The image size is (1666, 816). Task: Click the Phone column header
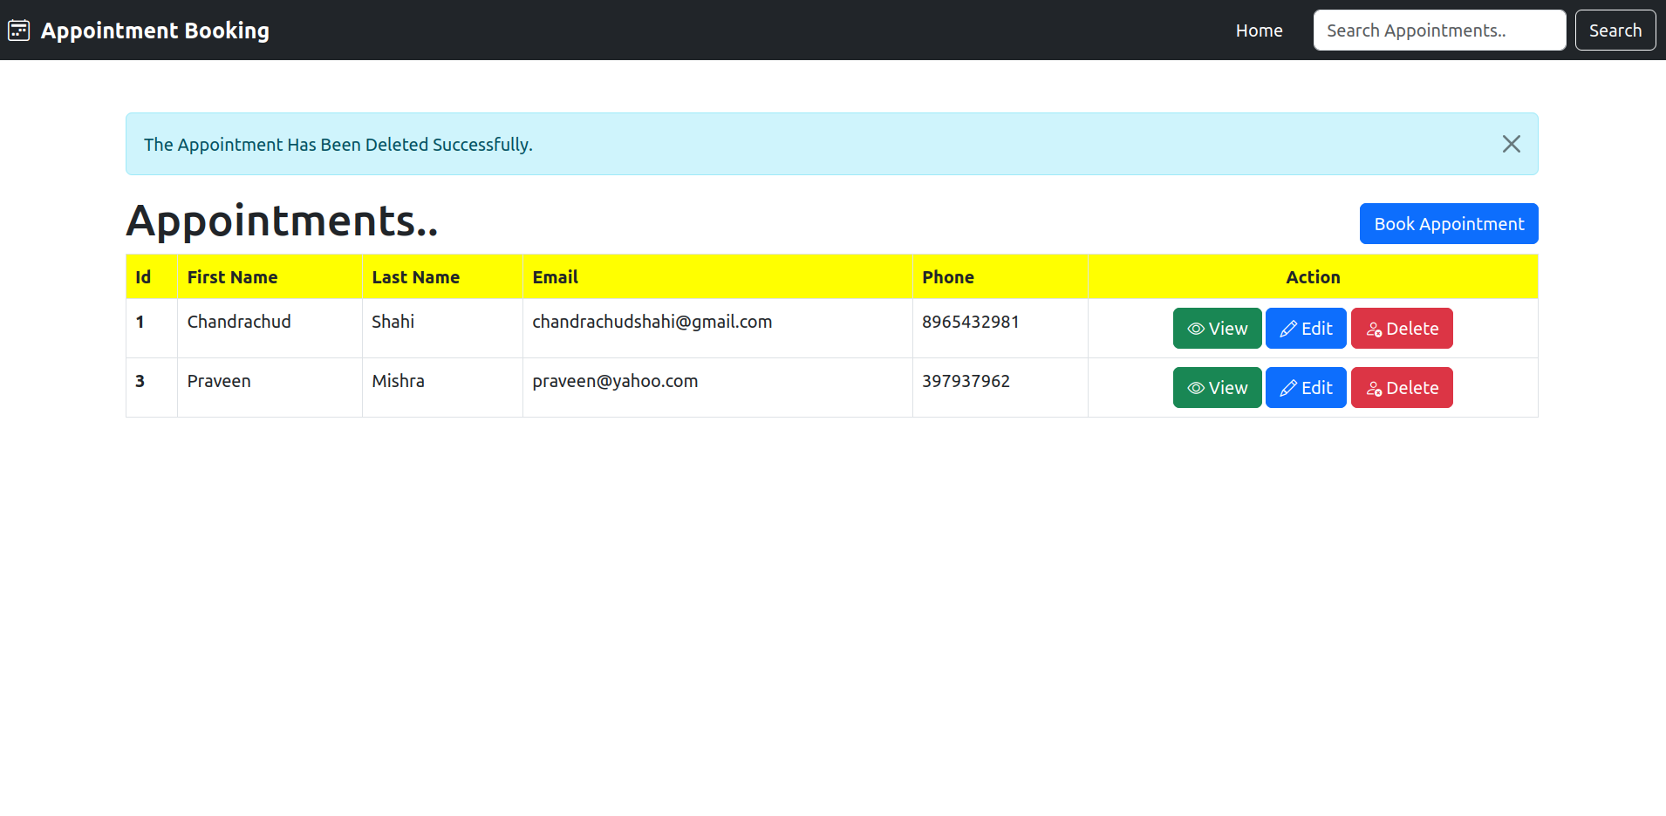click(948, 276)
